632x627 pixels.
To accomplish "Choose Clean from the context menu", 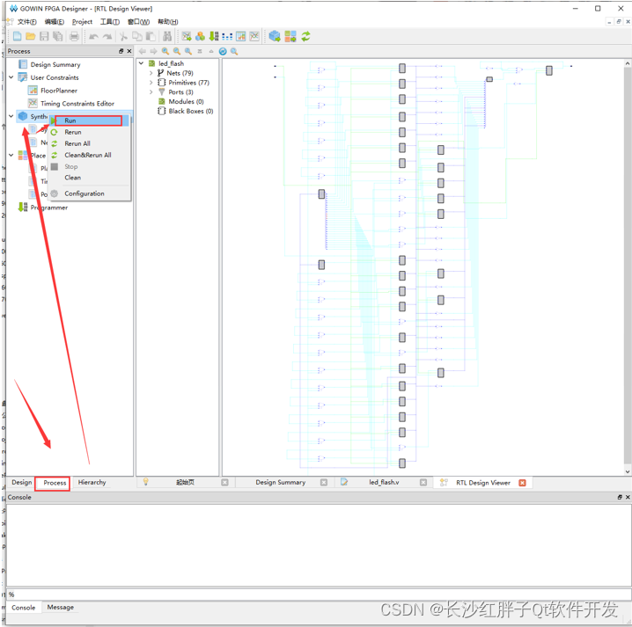I will click(x=89, y=178).
